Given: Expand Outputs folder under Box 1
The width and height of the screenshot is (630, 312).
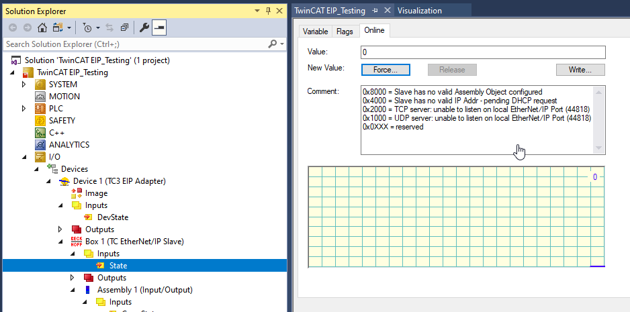Looking at the screenshot, I should (73, 278).
